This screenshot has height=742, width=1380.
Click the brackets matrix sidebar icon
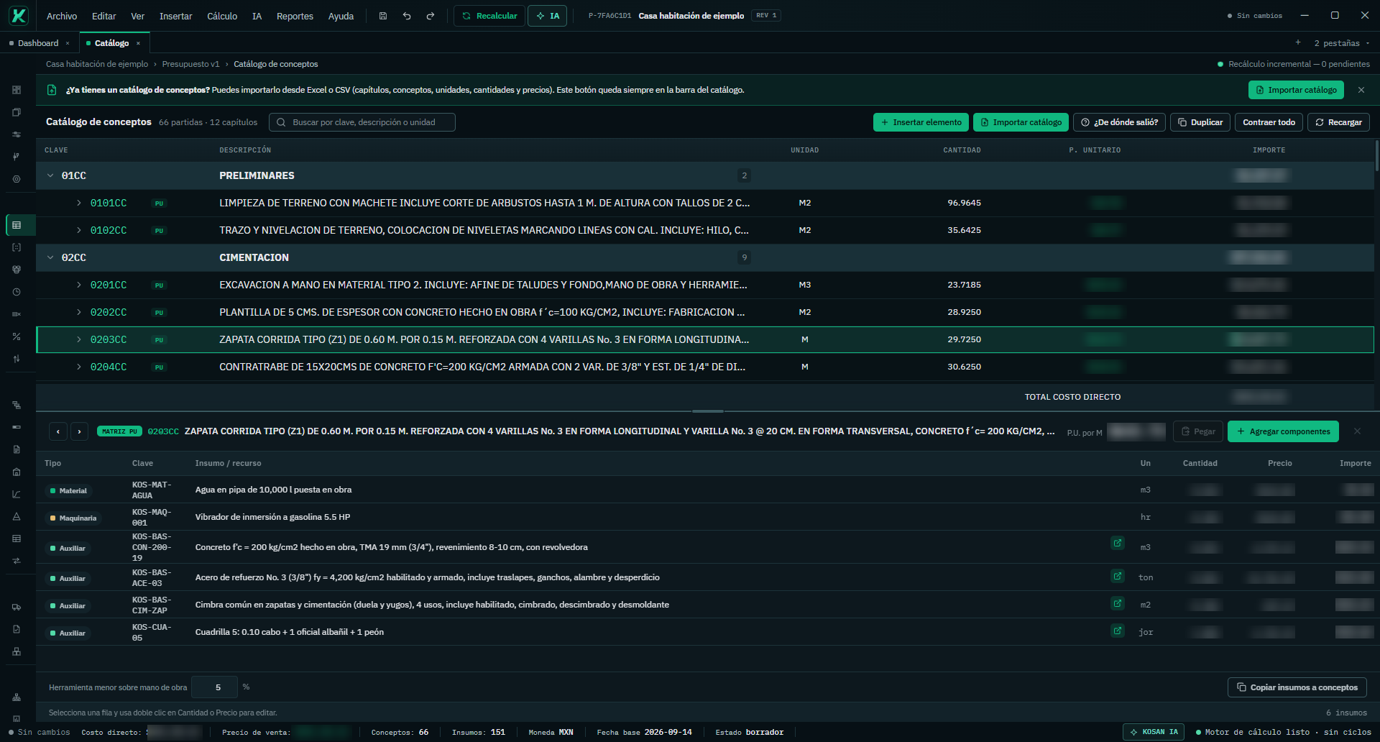click(17, 247)
